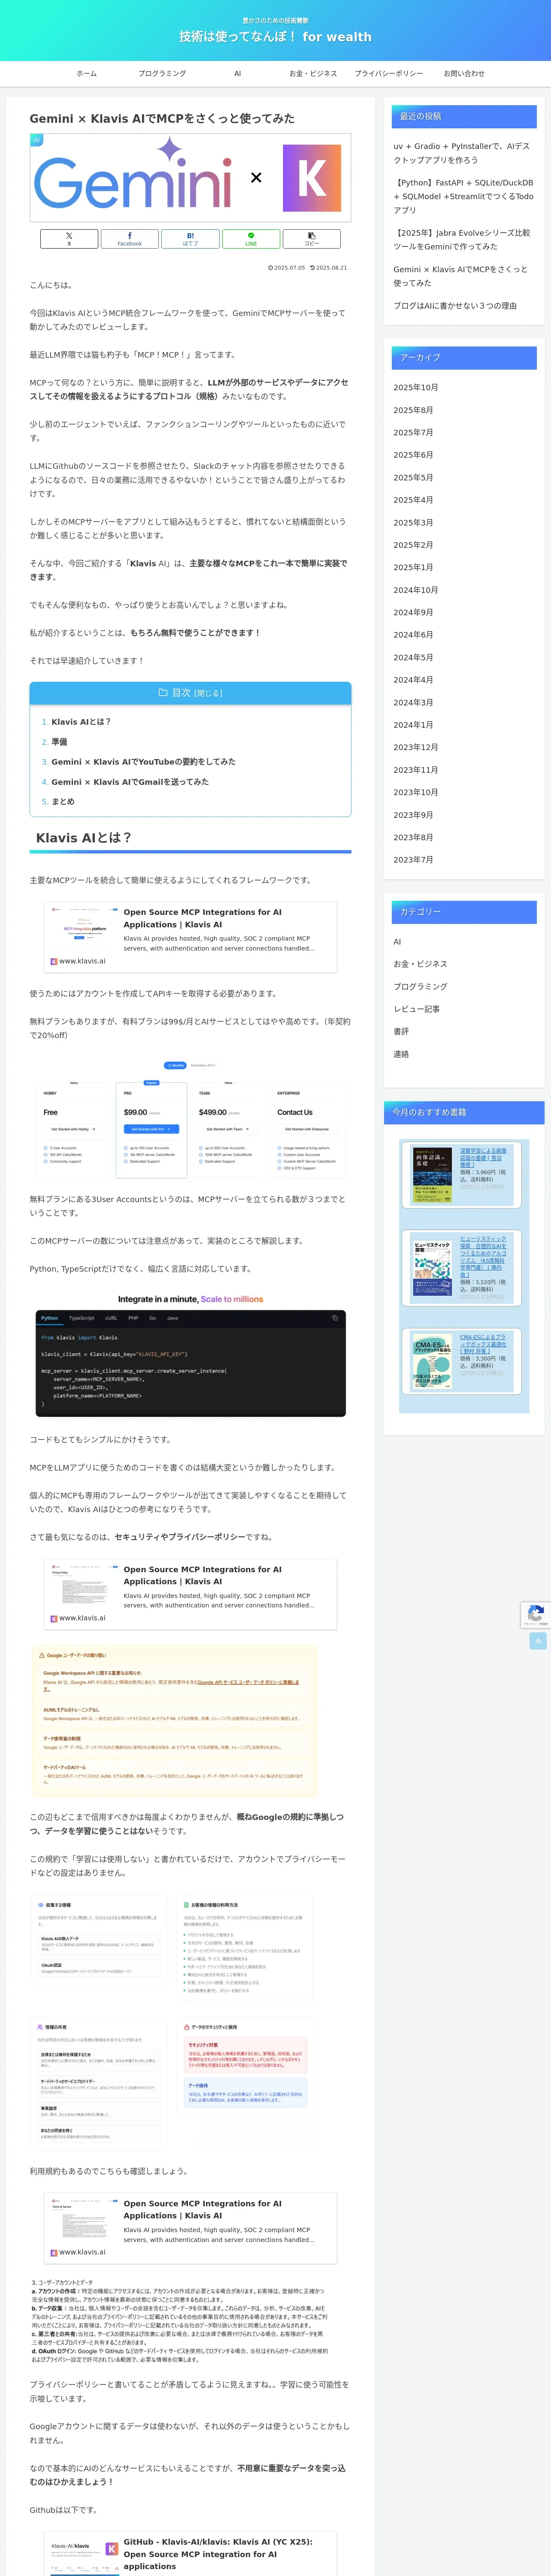Share the article via LINE
This screenshot has width=551, height=2576.
pos(251,239)
